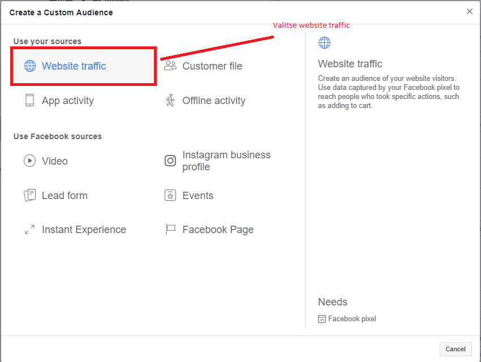Click the Website traffic globe icon

[30, 66]
